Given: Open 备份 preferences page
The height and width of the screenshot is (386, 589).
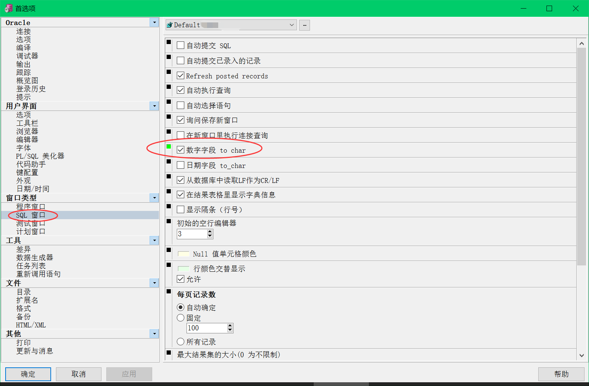Looking at the screenshot, I should pyautogui.click(x=24, y=317).
